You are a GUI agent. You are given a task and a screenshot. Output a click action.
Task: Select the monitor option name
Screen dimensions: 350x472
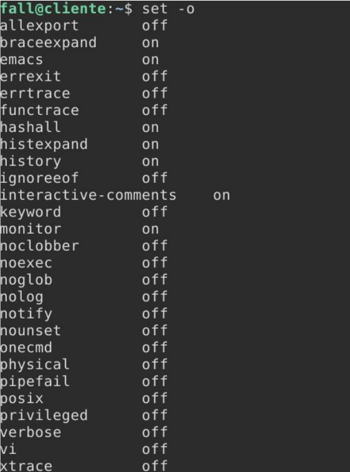(x=31, y=229)
